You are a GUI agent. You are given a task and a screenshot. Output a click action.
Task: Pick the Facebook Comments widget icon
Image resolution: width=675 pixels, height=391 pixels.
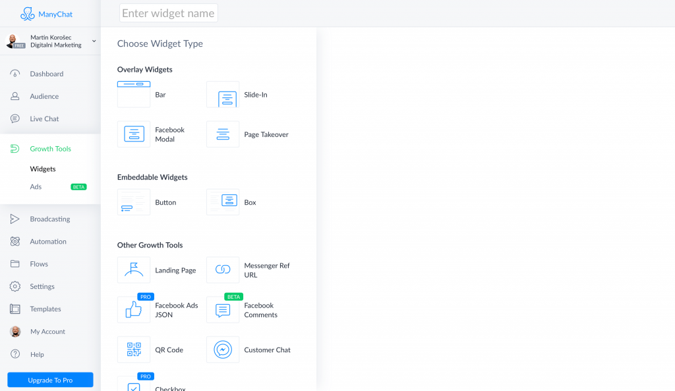point(223,310)
